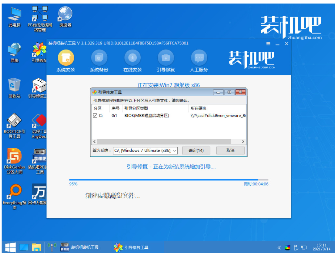
Task: Click the 分区 column header
Action: tap(98, 108)
